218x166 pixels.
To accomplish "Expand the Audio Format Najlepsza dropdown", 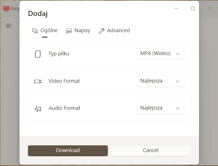I will click(x=161, y=108).
